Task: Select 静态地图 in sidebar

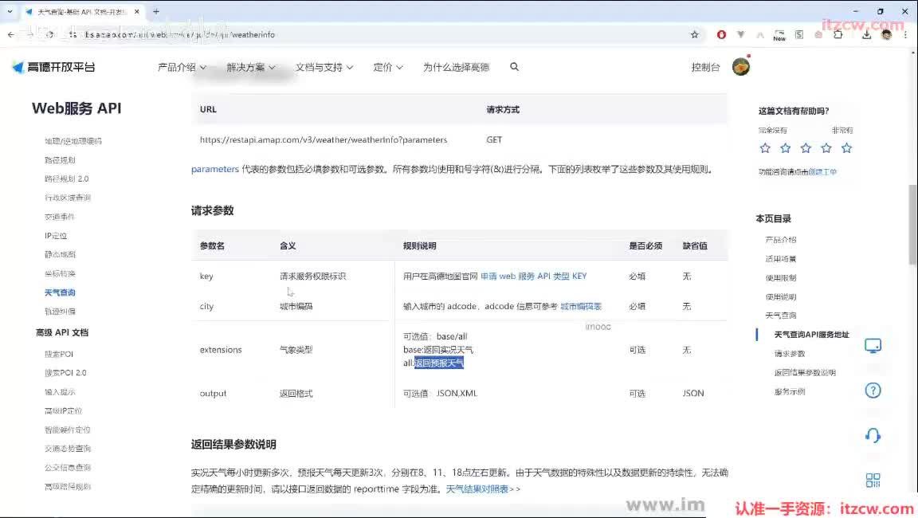Action: tap(60, 254)
